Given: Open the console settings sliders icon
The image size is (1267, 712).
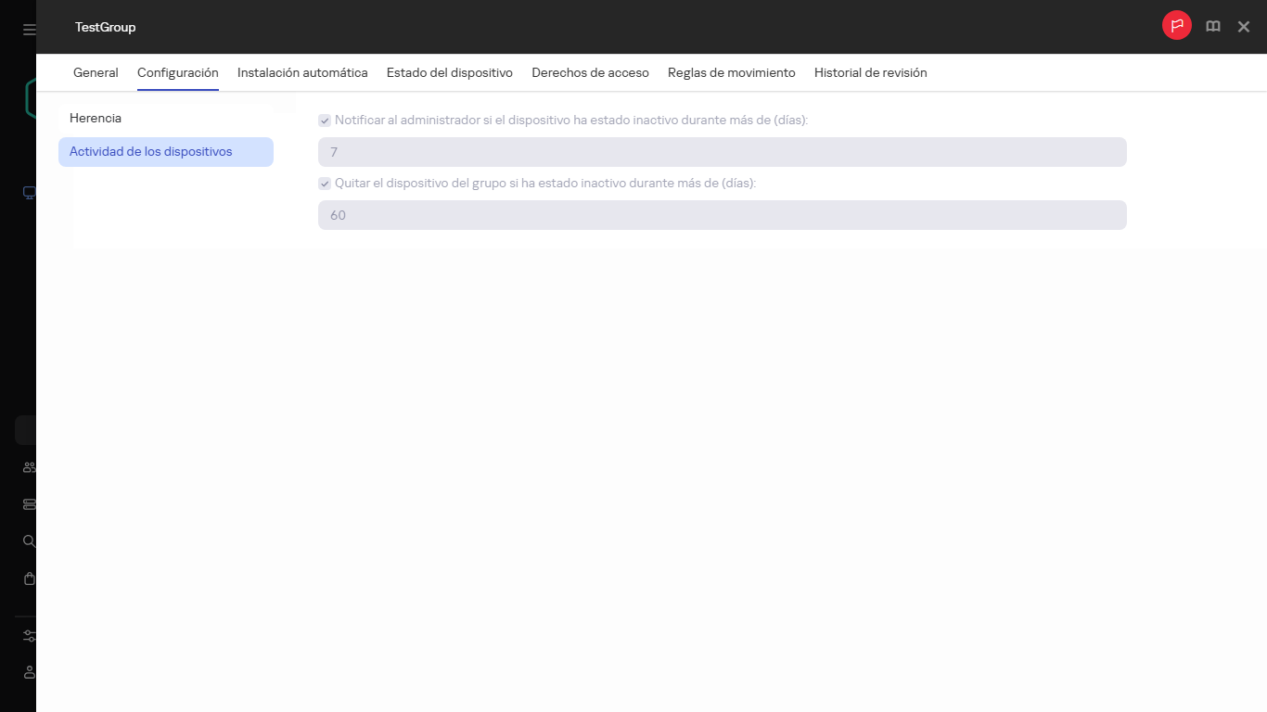Looking at the screenshot, I should (27, 635).
